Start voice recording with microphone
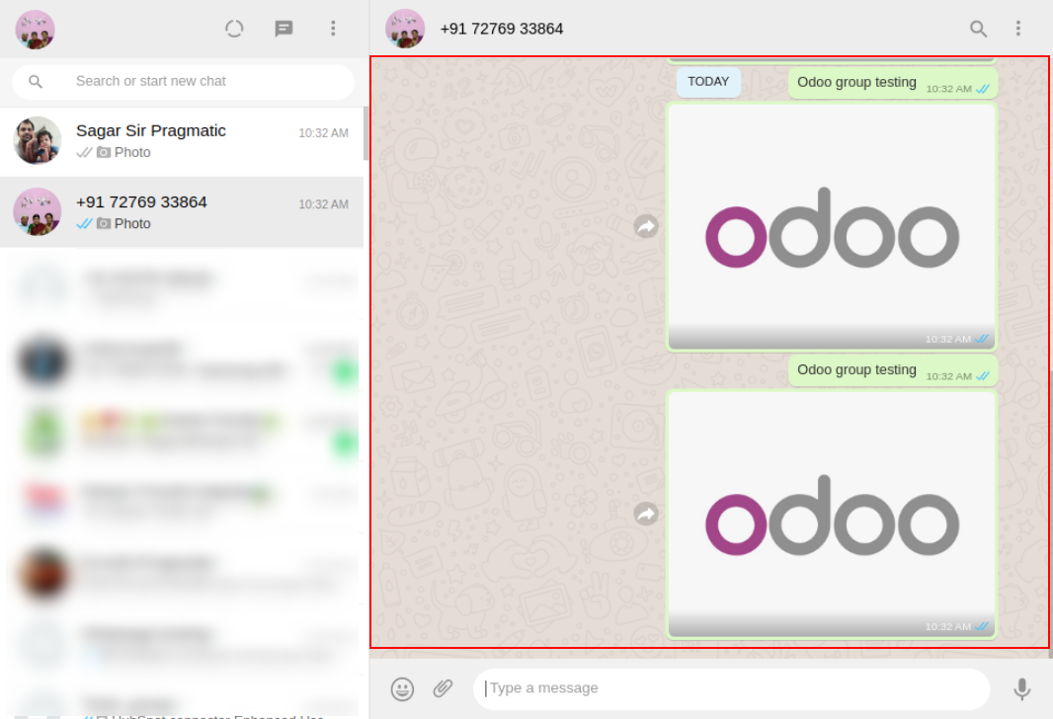Image resolution: width=1053 pixels, height=719 pixels. coord(1021,688)
